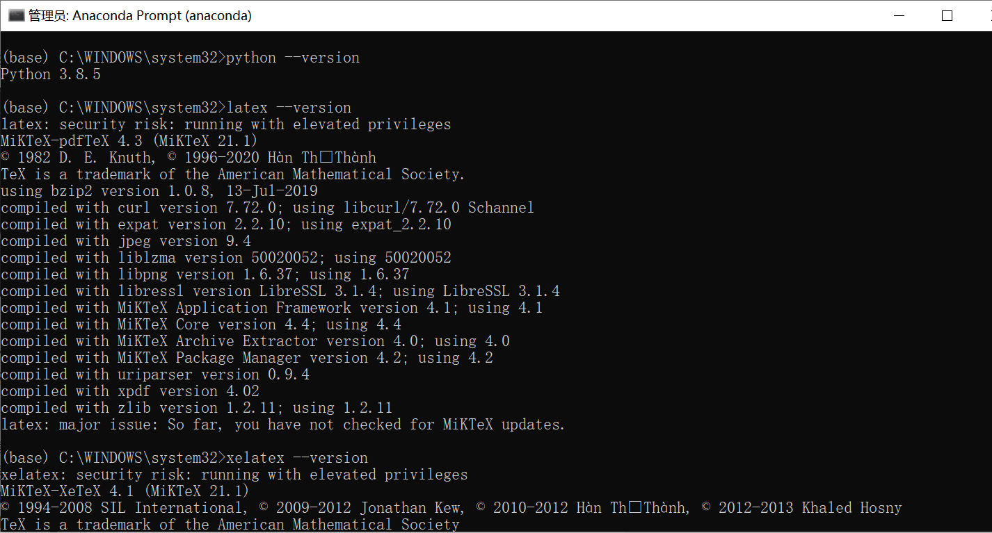Open the Anaconda Prompt console icon menu
992x533 pixels.
16,15
